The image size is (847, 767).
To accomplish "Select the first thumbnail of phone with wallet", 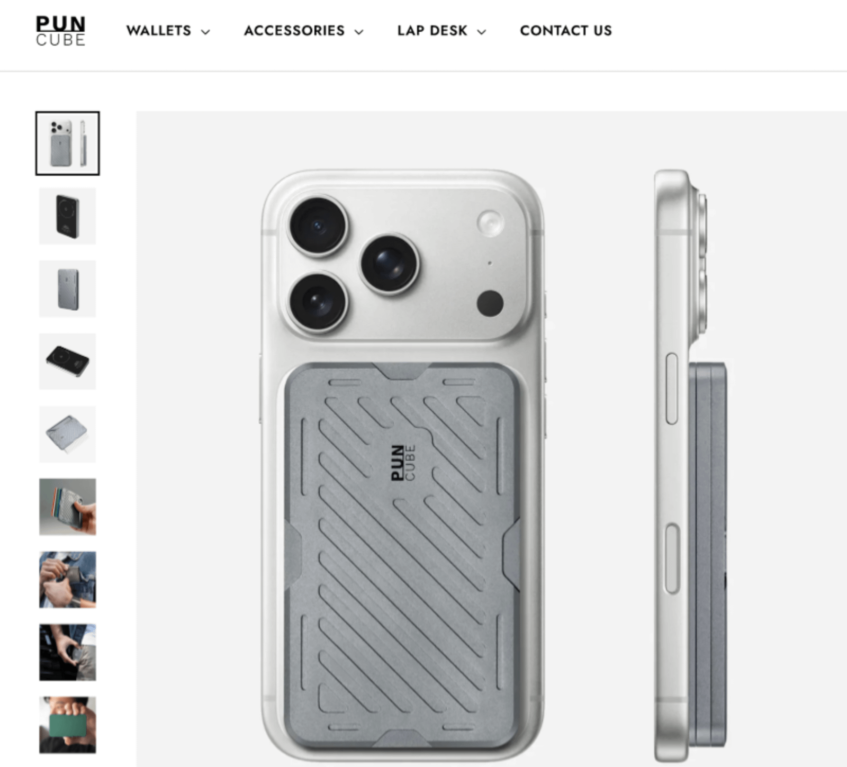I will 68,143.
